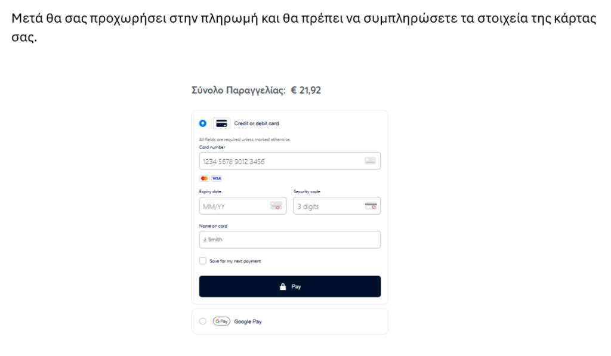Tick the Save for my next payment checkbox
This screenshot has height=356, width=611.
[x=203, y=261]
